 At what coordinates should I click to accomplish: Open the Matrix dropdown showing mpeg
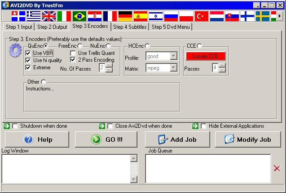[x=174, y=68]
